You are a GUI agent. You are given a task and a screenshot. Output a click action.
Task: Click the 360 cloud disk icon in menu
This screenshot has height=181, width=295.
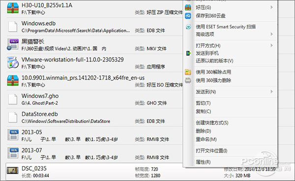188,16
